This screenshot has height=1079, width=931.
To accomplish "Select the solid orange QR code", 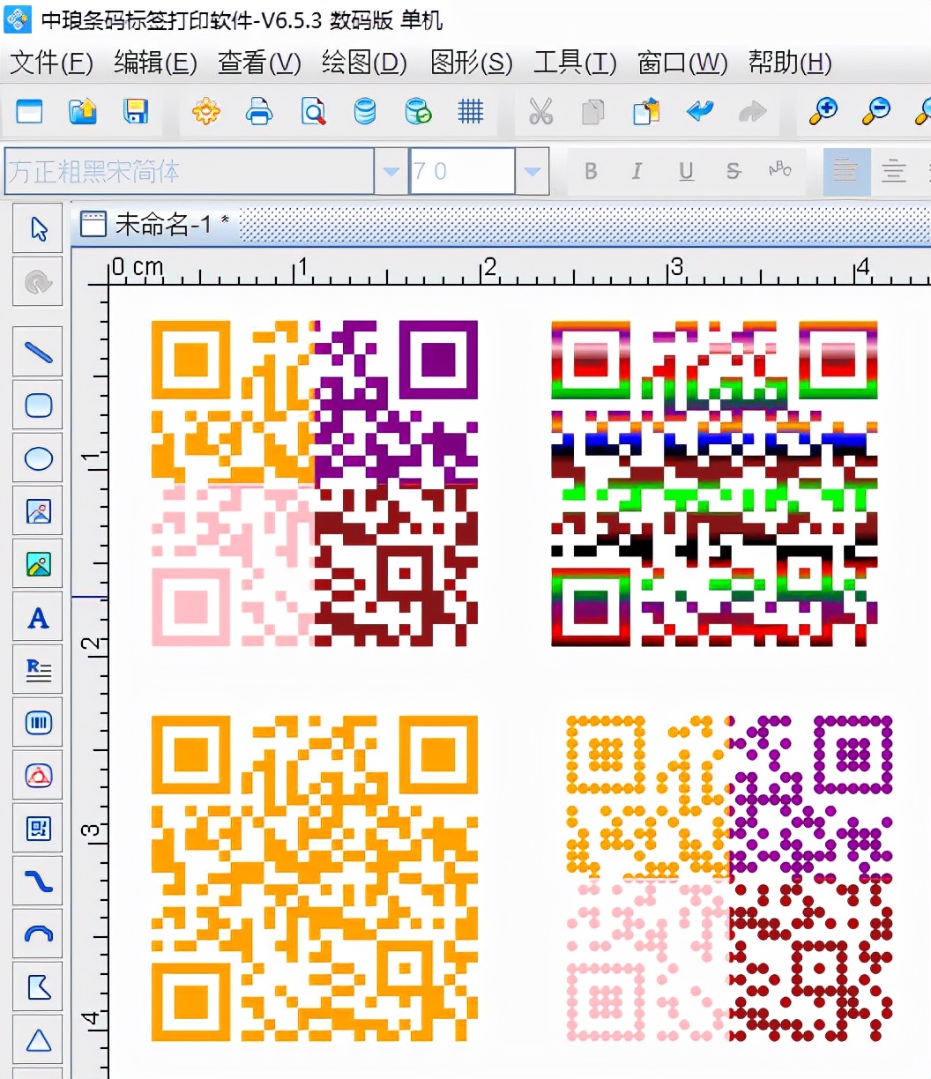I will click(x=315, y=879).
